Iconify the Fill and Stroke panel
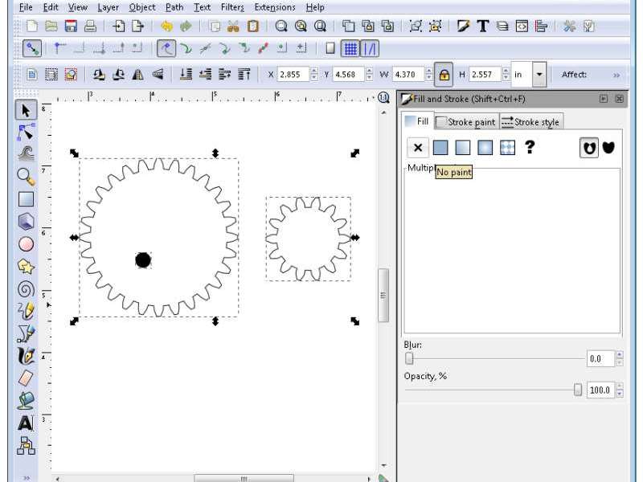This screenshot has height=482, width=643. [x=604, y=99]
